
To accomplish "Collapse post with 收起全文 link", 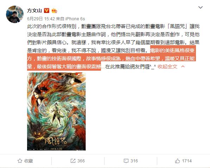I will pyautogui.click(x=167, y=66).
